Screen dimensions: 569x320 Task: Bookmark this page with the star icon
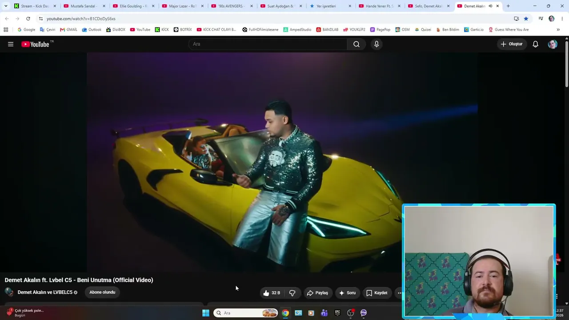(x=526, y=19)
